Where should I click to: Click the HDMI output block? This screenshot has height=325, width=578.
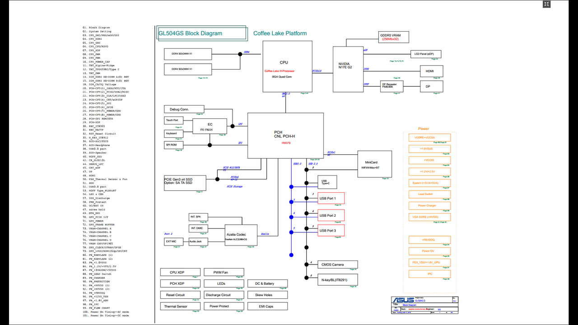tap(431, 71)
